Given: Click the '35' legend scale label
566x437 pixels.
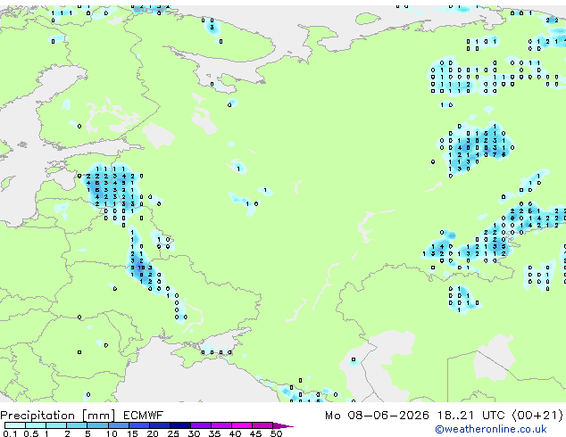Looking at the screenshot, I should click(214, 433).
